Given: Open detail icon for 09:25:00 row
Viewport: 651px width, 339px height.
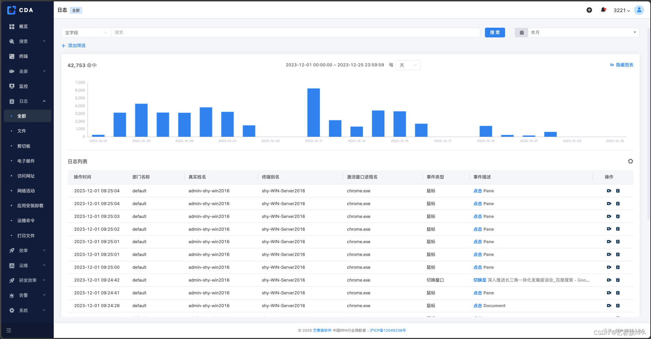Looking at the screenshot, I should [618, 267].
